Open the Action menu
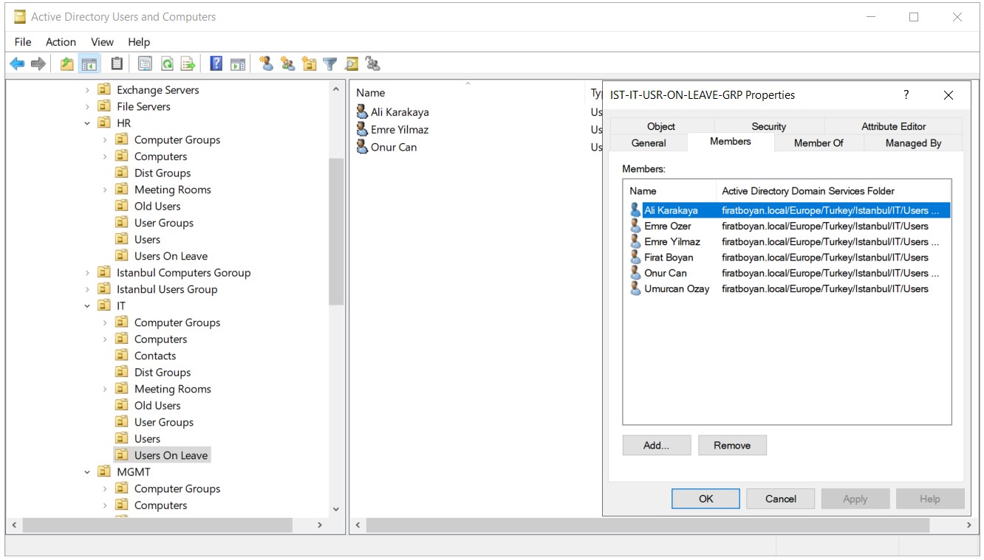The width and height of the screenshot is (984, 560). [x=61, y=42]
